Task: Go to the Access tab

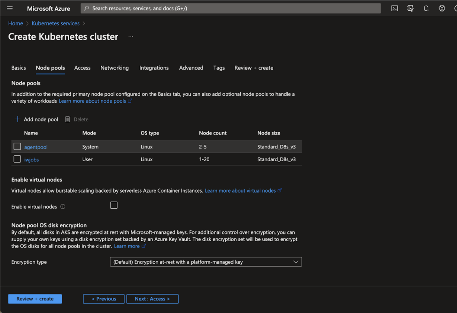Action: pos(82,68)
